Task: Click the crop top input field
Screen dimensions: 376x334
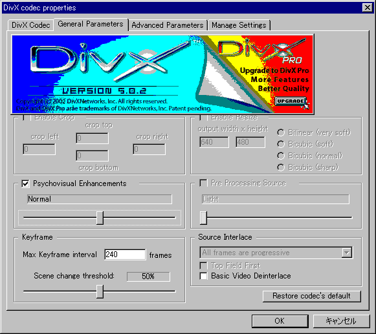Action: [x=92, y=138]
